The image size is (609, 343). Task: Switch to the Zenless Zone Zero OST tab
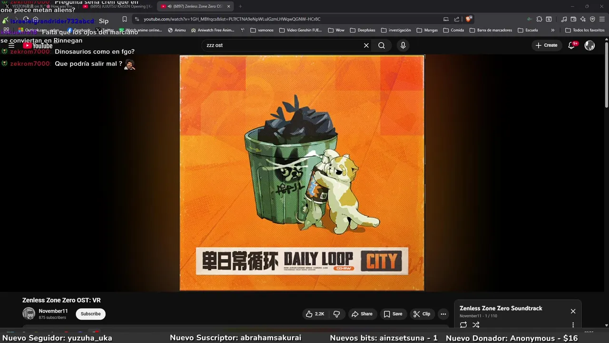click(x=195, y=6)
